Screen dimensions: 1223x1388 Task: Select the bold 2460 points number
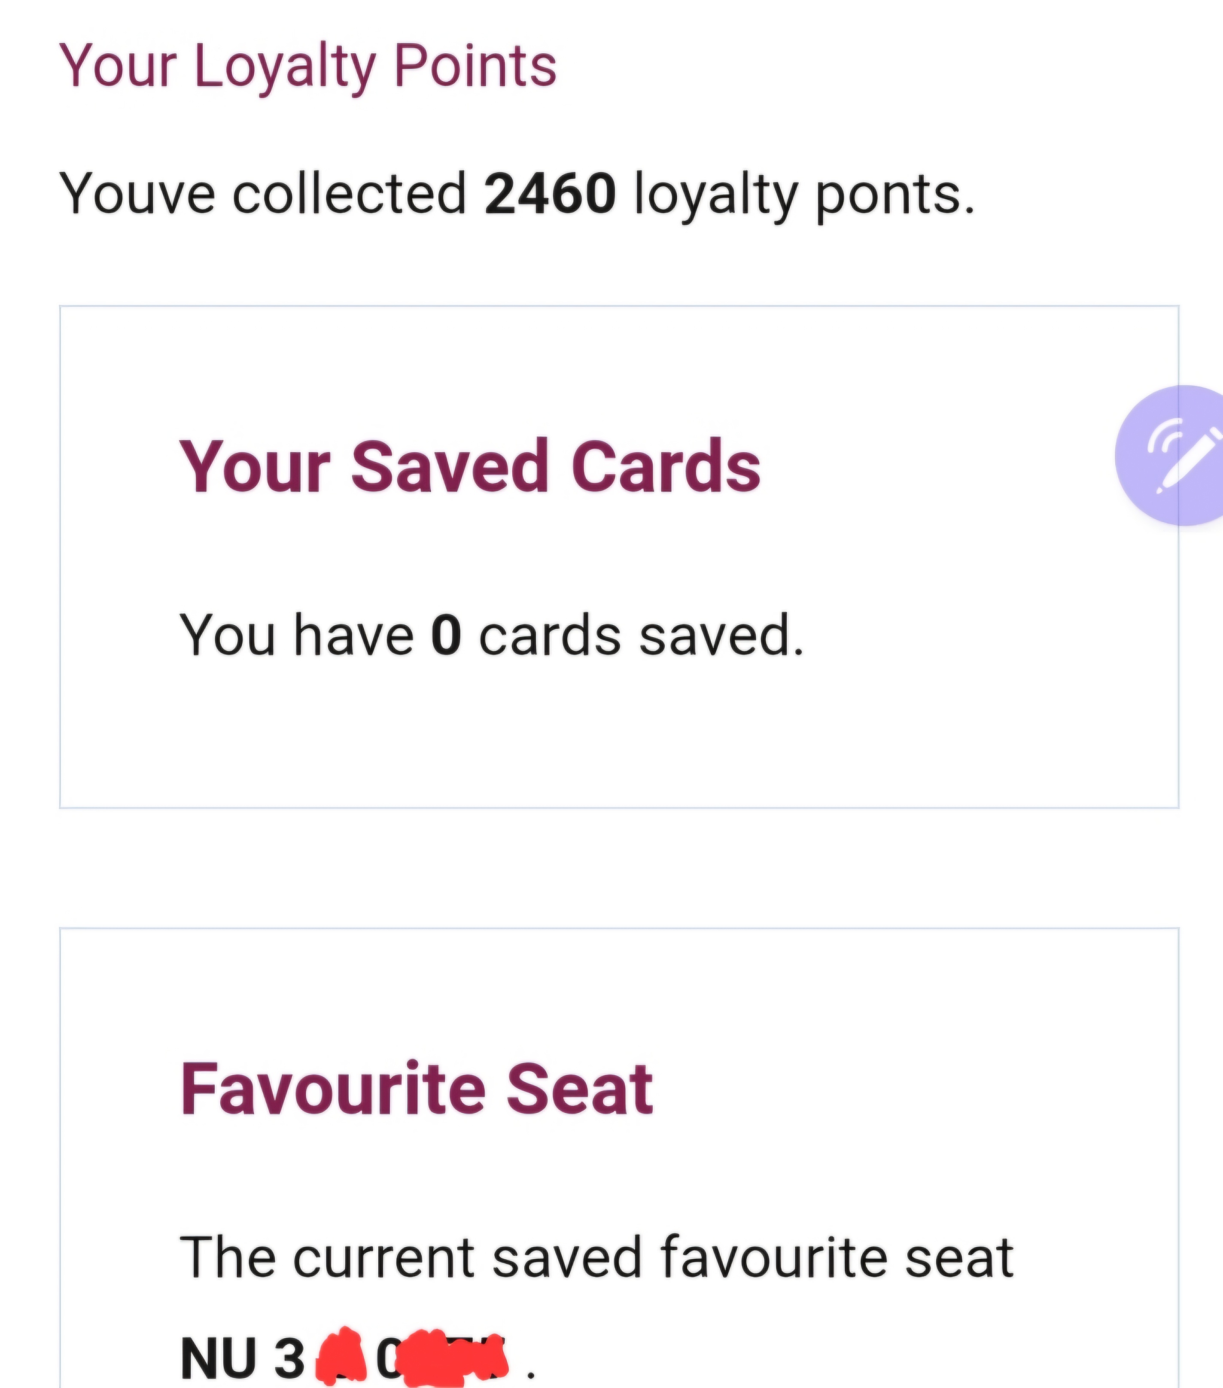[x=549, y=194]
